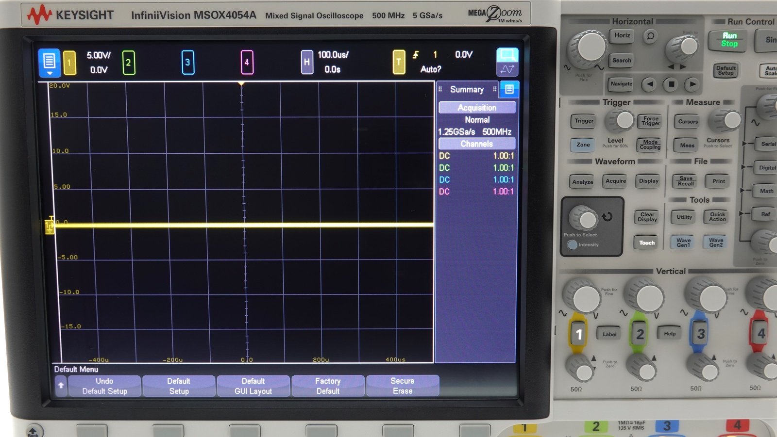Viewport: 777px width, 437px height.
Task: Hit the Meas hardware key
Action: click(x=687, y=146)
